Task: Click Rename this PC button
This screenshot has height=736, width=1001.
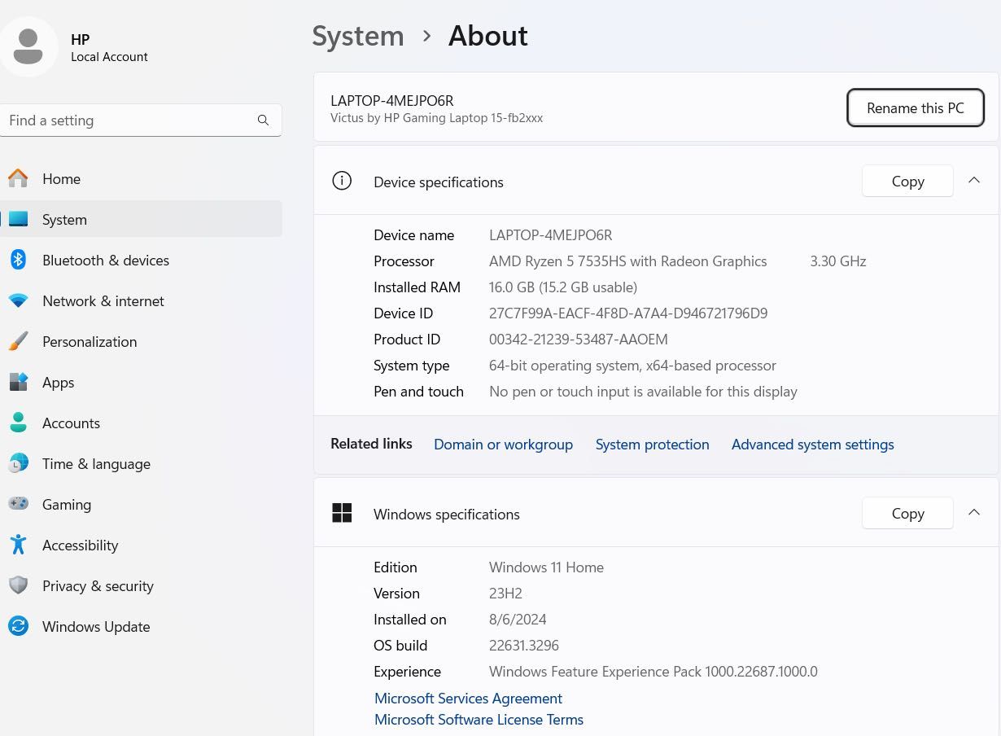Action: (916, 108)
